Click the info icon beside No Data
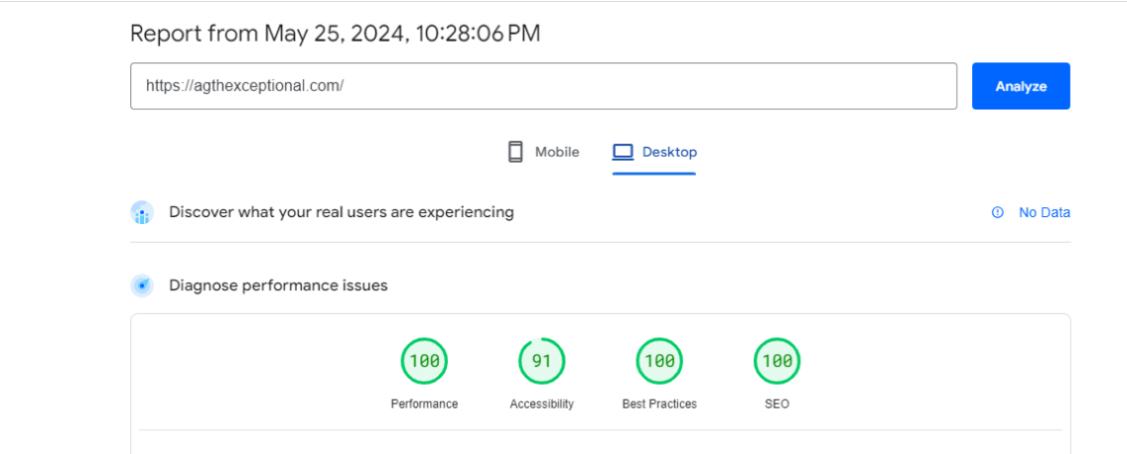The height and width of the screenshot is (454, 1127). point(998,212)
